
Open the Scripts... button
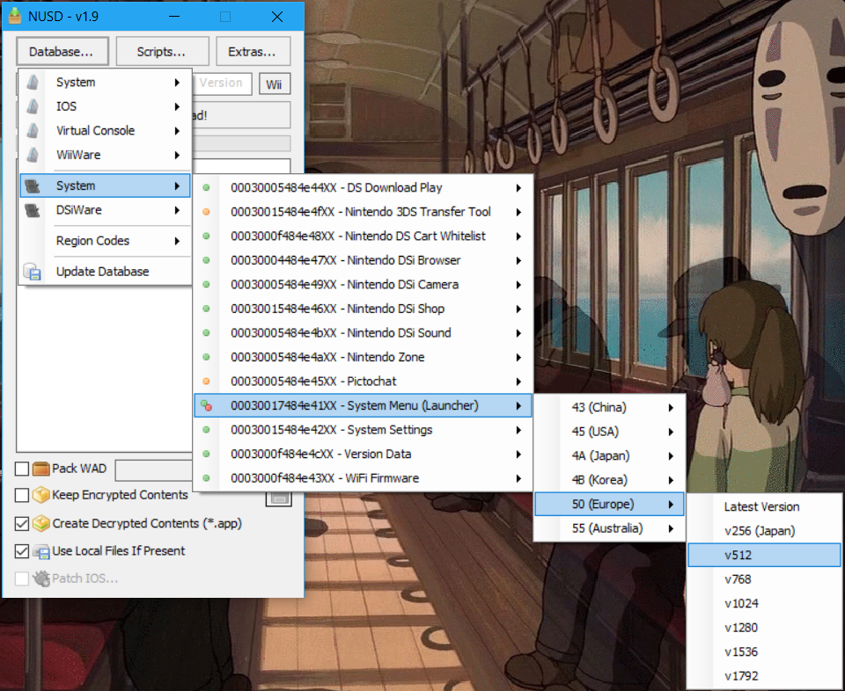[162, 52]
